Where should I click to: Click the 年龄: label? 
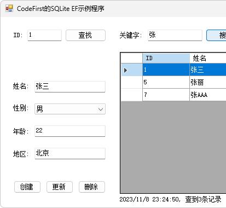pos(21,131)
